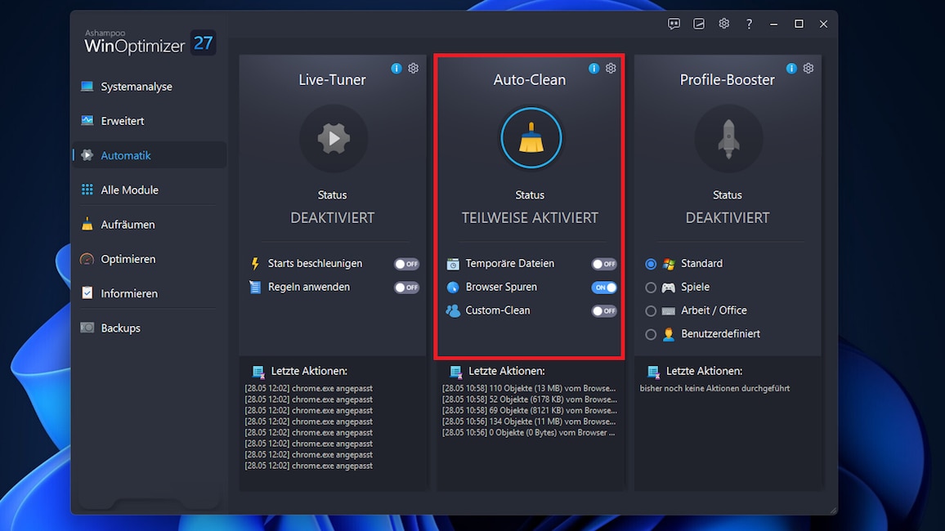
Task: Enable the Regeln anwenden switch
Action: [407, 288]
